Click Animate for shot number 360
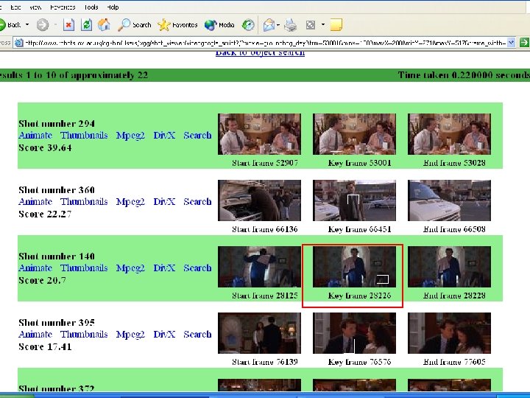The image size is (530, 398). tap(35, 202)
